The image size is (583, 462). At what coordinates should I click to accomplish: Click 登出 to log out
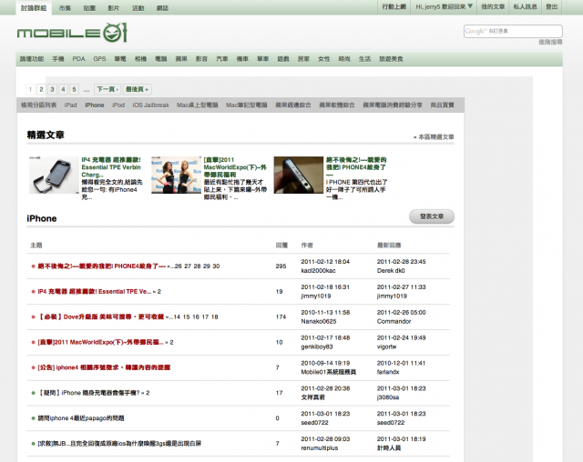tap(551, 6)
